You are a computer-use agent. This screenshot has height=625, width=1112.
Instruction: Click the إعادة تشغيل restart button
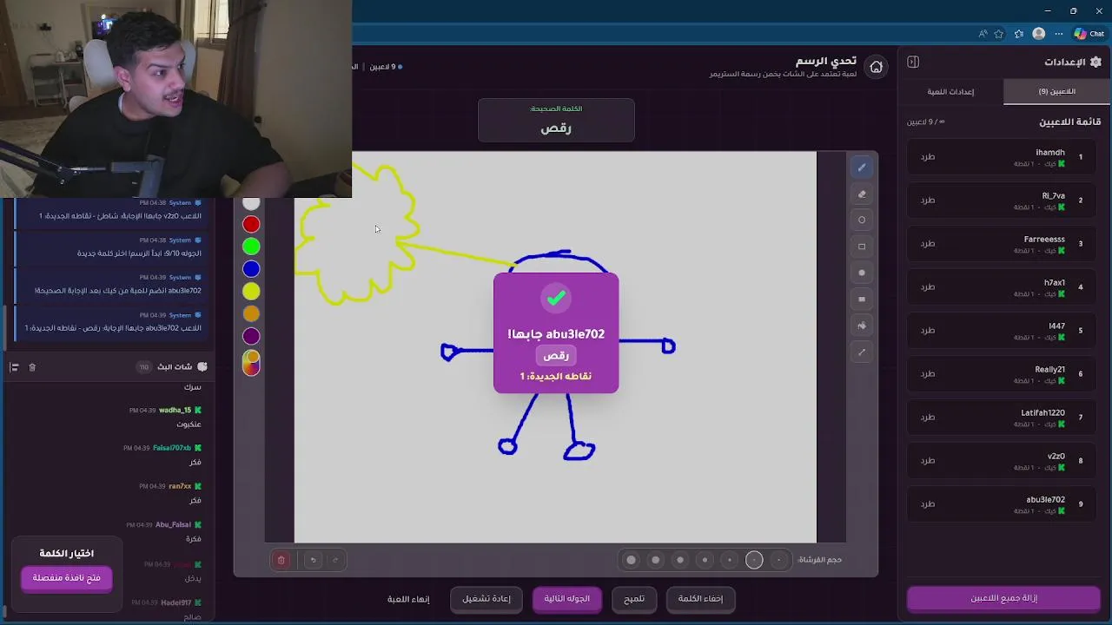486,599
